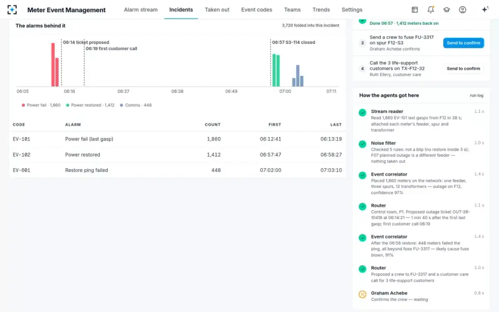Click the alarms behind it heading

(x=40, y=26)
